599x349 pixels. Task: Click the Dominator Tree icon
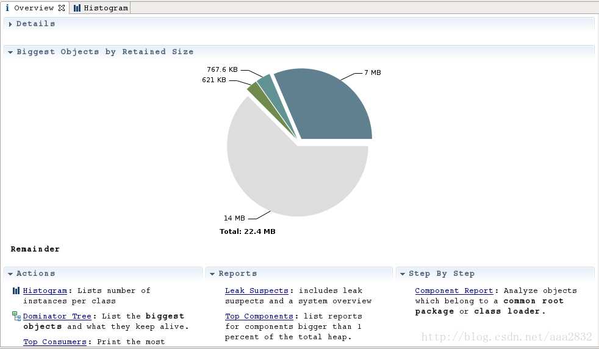[16, 316]
